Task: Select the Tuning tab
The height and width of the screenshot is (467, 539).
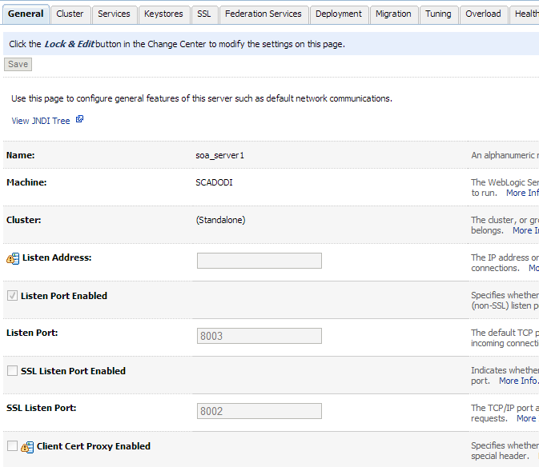Action: [x=438, y=14]
